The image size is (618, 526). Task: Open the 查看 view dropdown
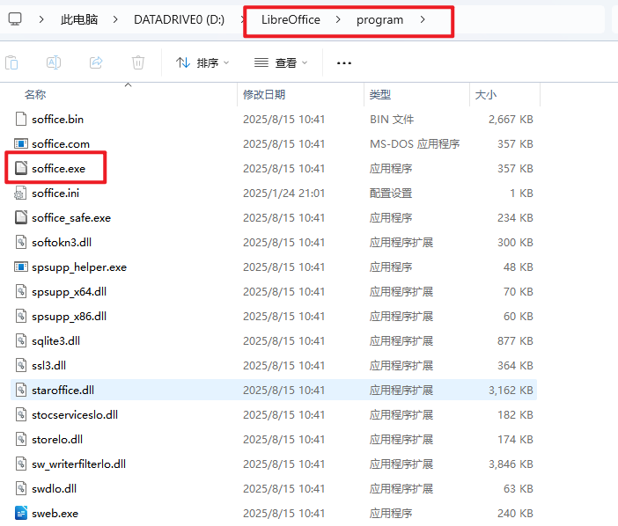tap(281, 62)
